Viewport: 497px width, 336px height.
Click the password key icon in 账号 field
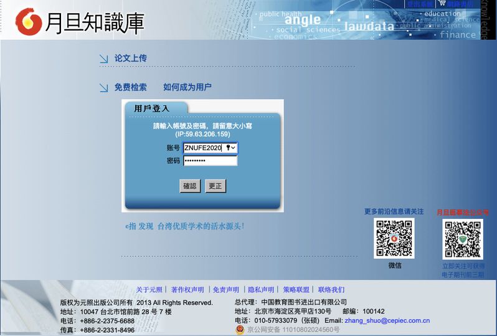[228, 148]
